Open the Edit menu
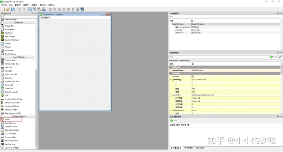The width and height of the screenshot is (283, 152). click(x=11, y=5)
